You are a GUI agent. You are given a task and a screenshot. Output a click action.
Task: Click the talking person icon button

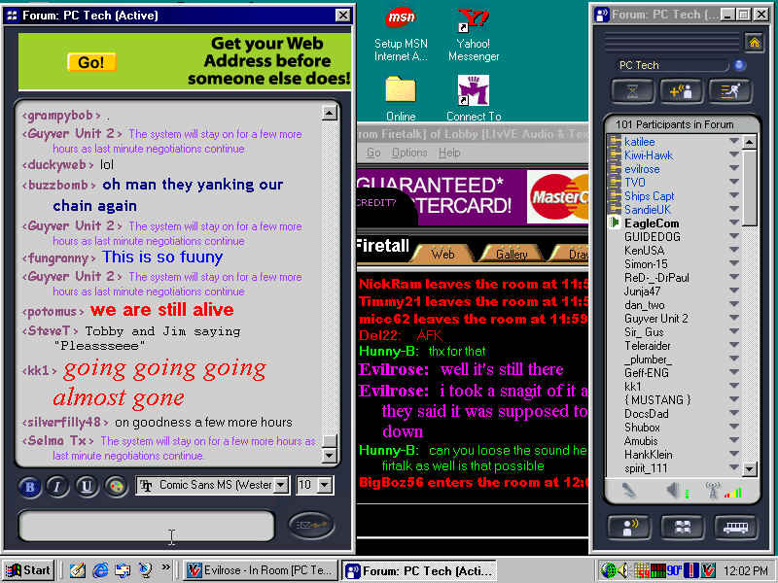(628, 527)
